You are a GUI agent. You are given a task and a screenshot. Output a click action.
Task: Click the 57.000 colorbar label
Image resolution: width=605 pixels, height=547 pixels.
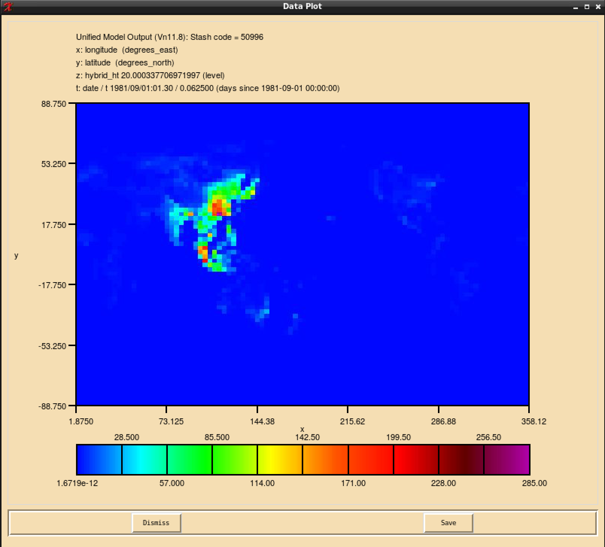click(172, 483)
